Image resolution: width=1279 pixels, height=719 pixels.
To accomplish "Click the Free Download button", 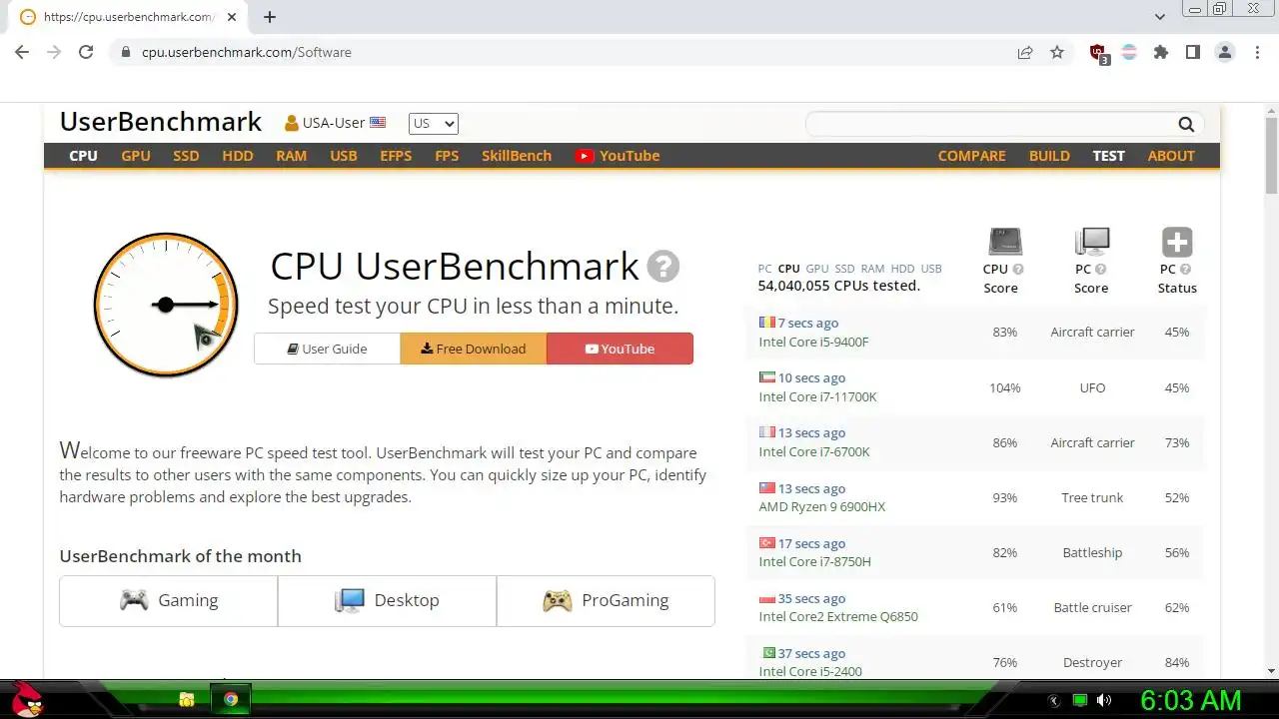I will (x=474, y=349).
